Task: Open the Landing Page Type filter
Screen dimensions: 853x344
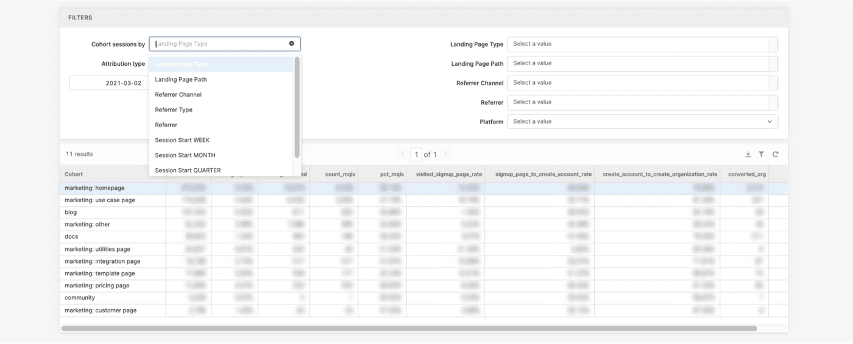Action: click(642, 44)
